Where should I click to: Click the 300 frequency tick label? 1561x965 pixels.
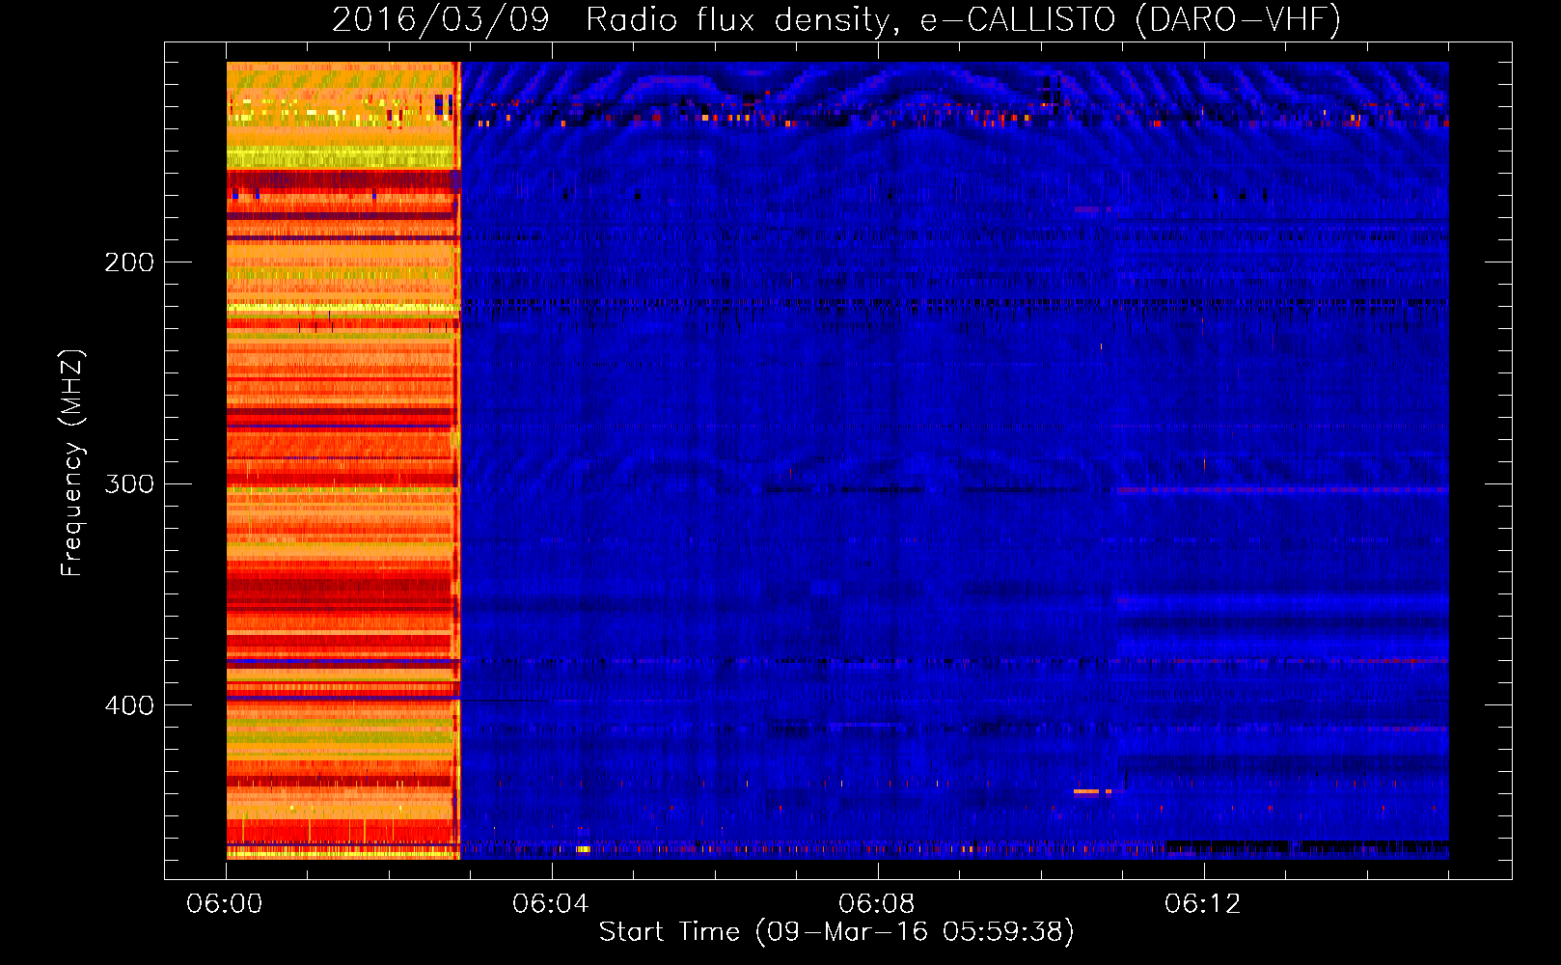coord(129,483)
